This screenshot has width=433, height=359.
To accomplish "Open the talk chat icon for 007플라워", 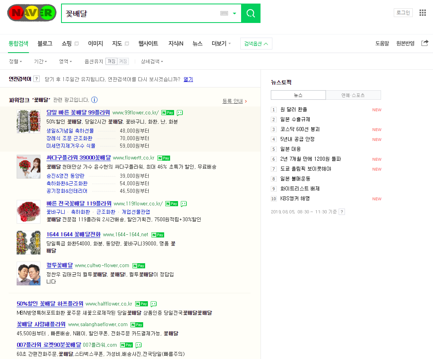I will (x=139, y=345).
